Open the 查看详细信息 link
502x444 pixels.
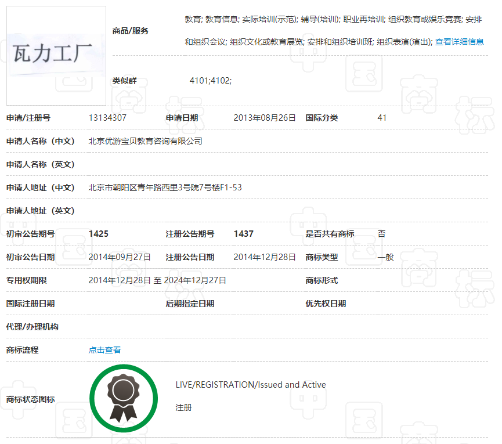pos(459,42)
